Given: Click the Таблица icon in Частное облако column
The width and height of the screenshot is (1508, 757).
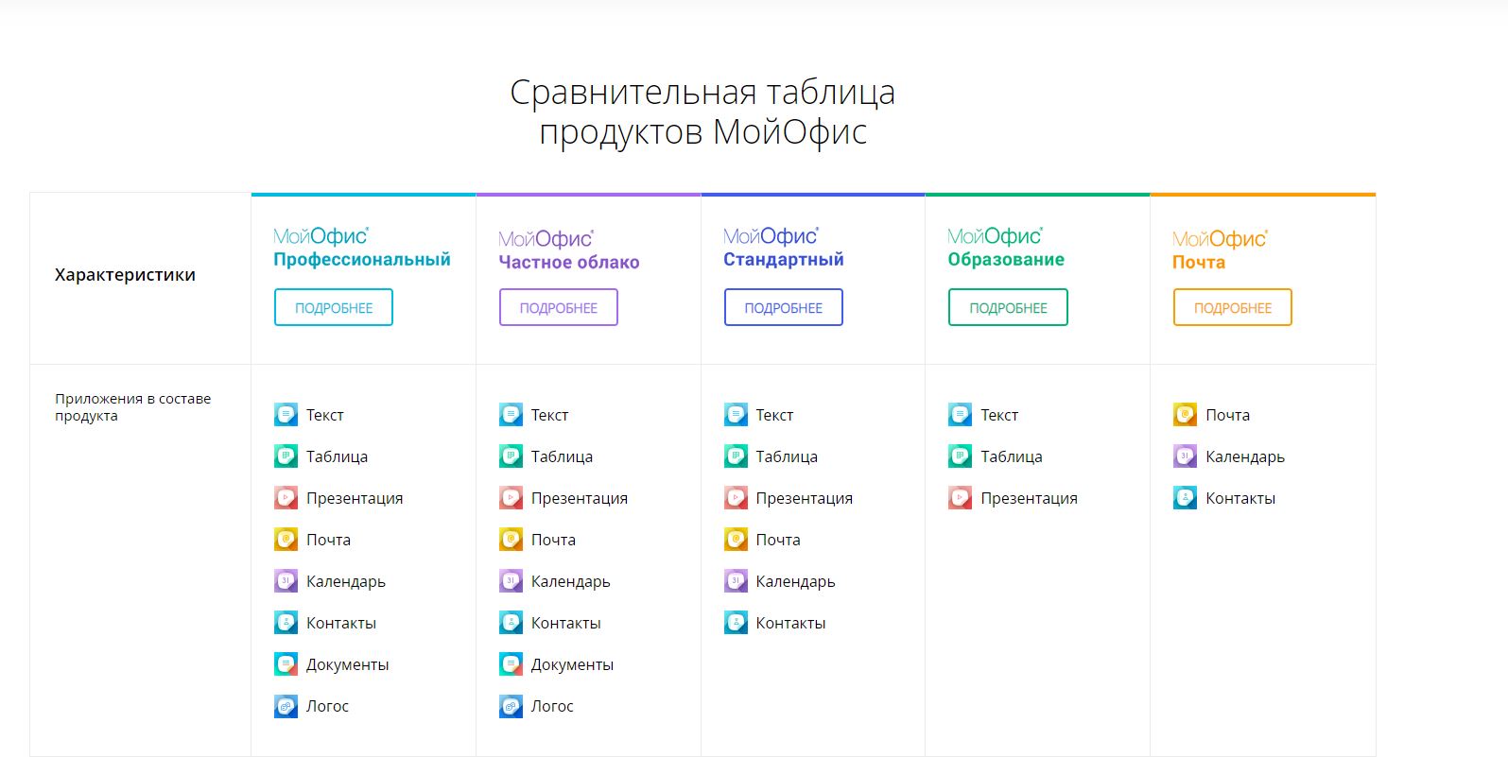Looking at the screenshot, I should coord(511,456).
